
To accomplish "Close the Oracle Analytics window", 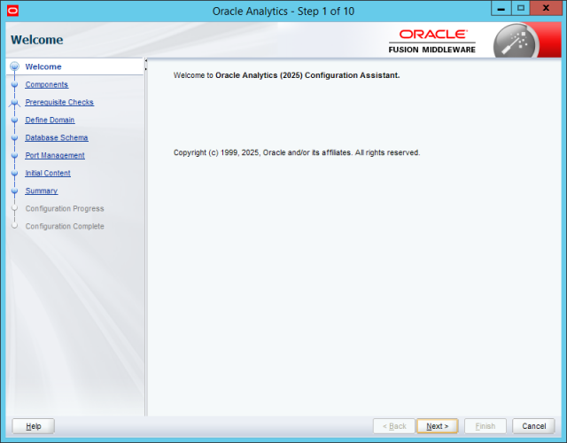I will 546,9.
